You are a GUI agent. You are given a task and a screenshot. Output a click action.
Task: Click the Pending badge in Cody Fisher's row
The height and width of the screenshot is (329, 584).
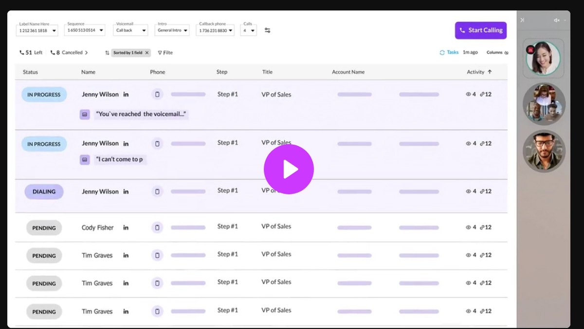(44, 228)
